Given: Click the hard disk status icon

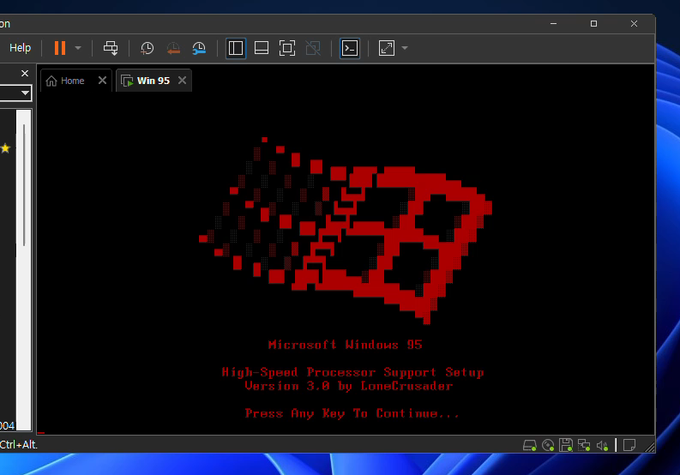Looking at the screenshot, I should (x=530, y=445).
